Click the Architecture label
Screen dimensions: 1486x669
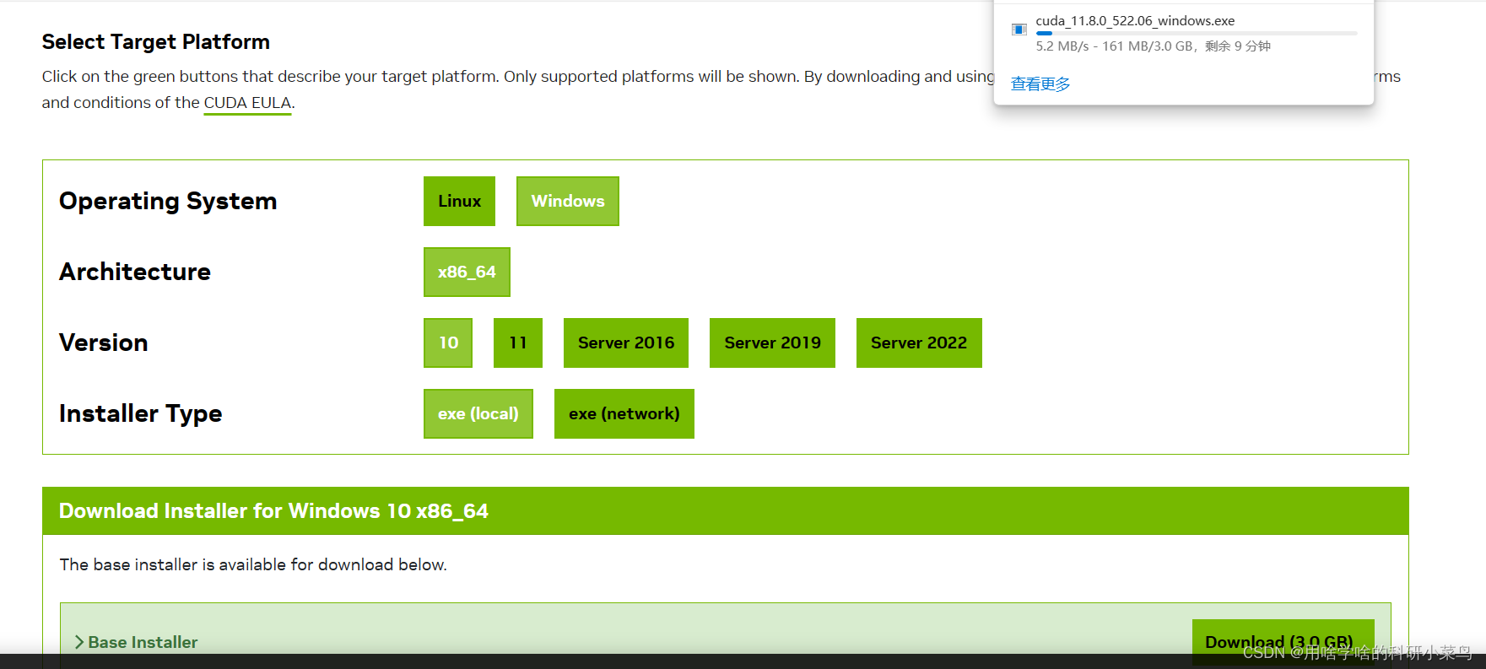tap(135, 272)
